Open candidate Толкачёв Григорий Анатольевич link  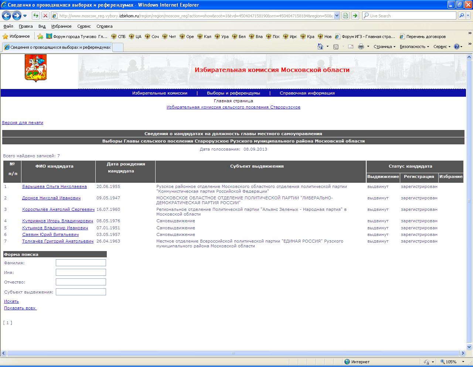pyautogui.click(x=58, y=241)
